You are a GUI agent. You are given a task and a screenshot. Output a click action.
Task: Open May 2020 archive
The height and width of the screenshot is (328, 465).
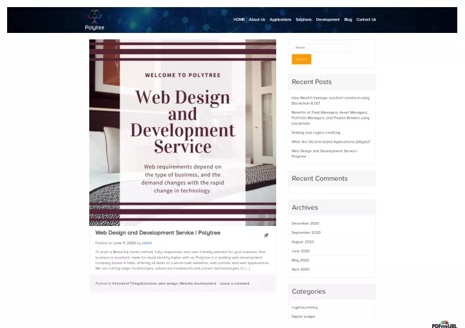tap(300, 260)
